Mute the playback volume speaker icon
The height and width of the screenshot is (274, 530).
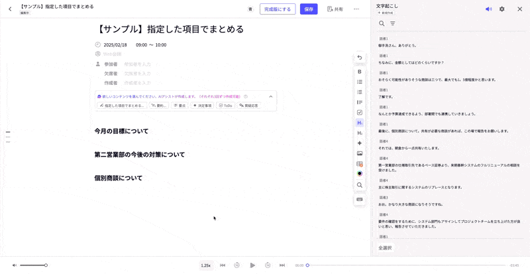click(x=15, y=265)
